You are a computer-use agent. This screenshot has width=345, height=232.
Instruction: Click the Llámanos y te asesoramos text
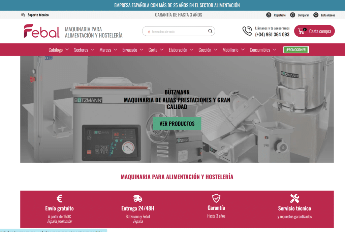[272, 28]
